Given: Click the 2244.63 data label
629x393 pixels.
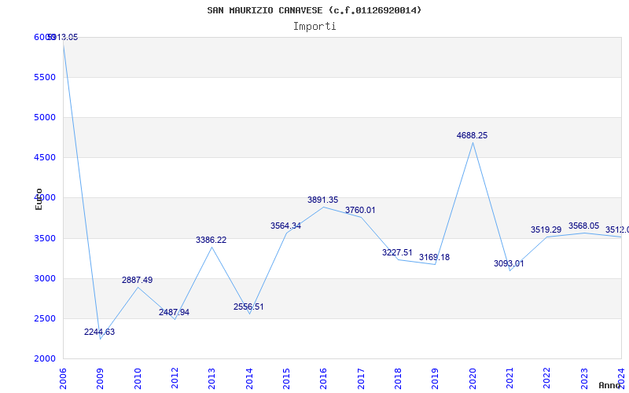Looking at the screenshot, I should coord(100,332).
